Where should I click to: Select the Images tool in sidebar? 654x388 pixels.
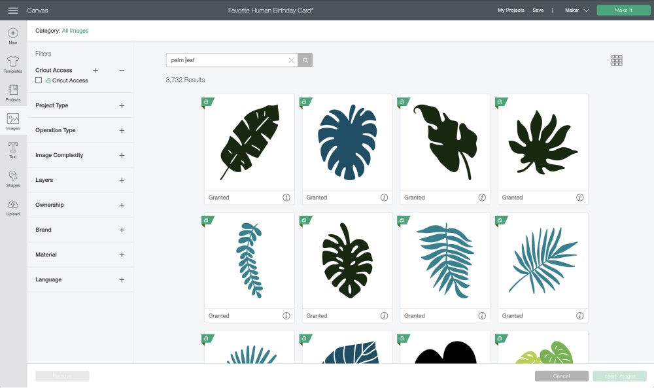pyautogui.click(x=13, y=122)
